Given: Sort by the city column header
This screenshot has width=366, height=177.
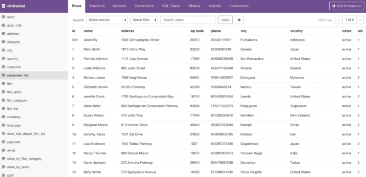Looking at the screenshot, I should pos(243,31).
